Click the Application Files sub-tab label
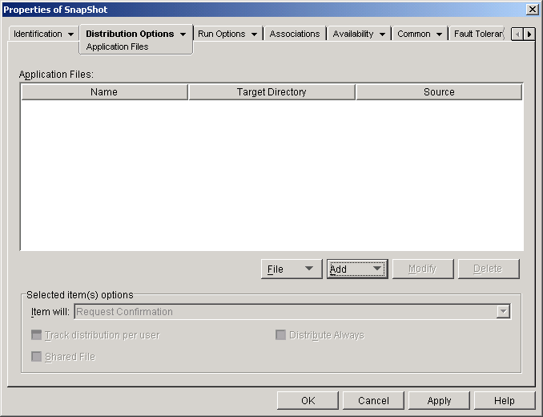543x417 pixels. [117, 47]
